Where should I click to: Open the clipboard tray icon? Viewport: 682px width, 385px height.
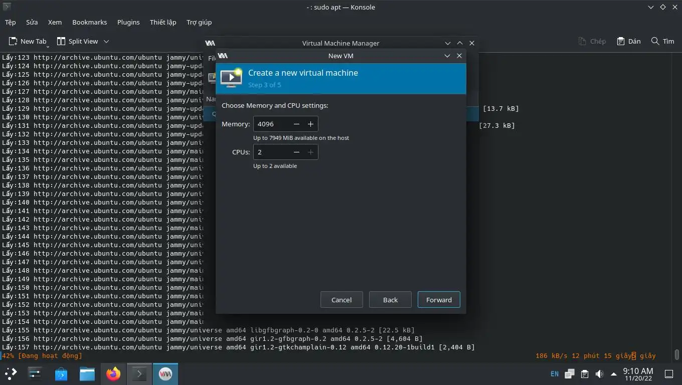coord(584,374)
